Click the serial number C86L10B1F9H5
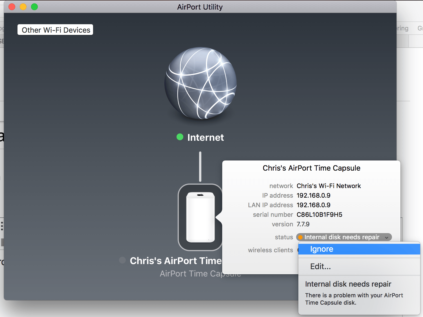The width and height of the screenshot is (423, 317). [319, 215]
